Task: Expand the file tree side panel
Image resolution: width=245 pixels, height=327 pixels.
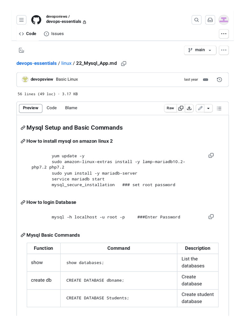Action: [x=21, y=50]
